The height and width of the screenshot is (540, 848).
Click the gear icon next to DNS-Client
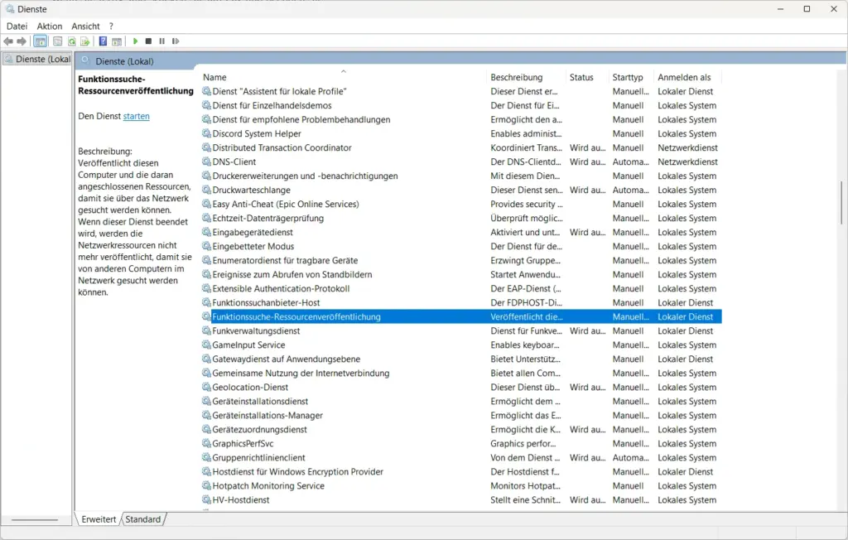(206, 162)
